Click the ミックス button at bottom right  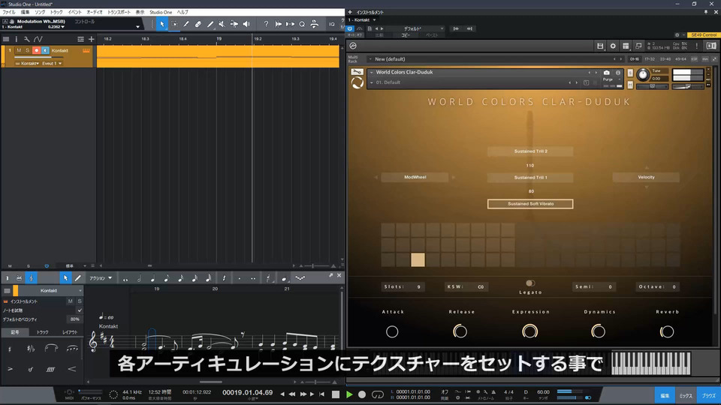point(686,395)
